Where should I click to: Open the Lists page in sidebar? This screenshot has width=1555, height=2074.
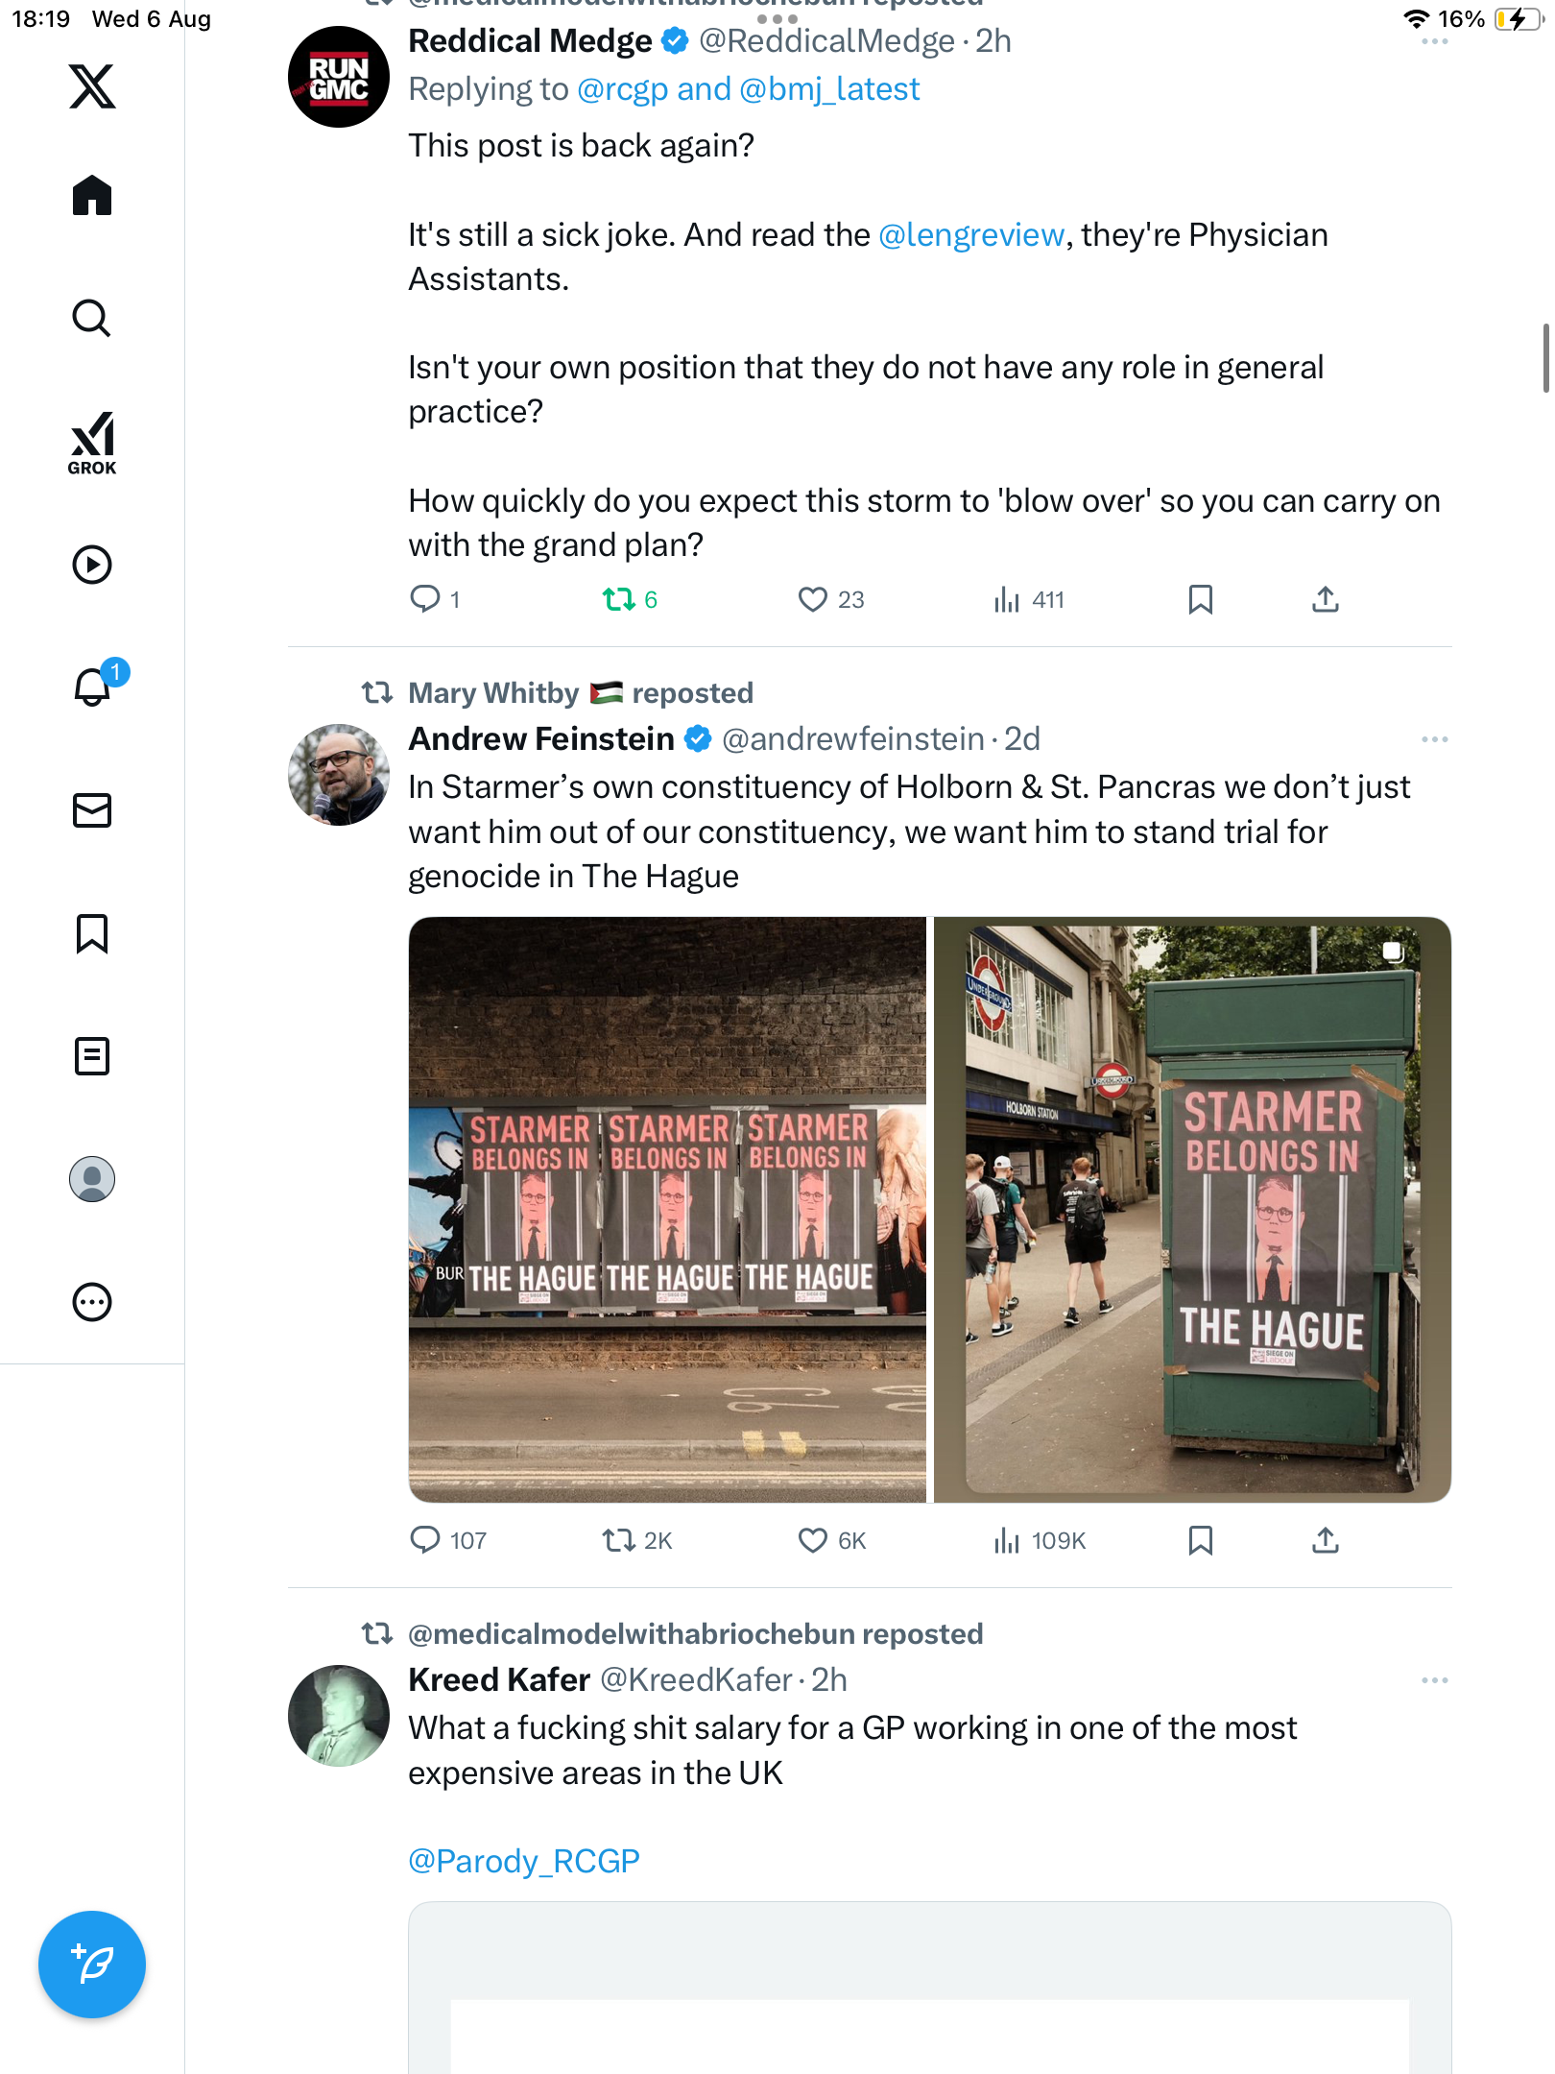click(92, 1056)
